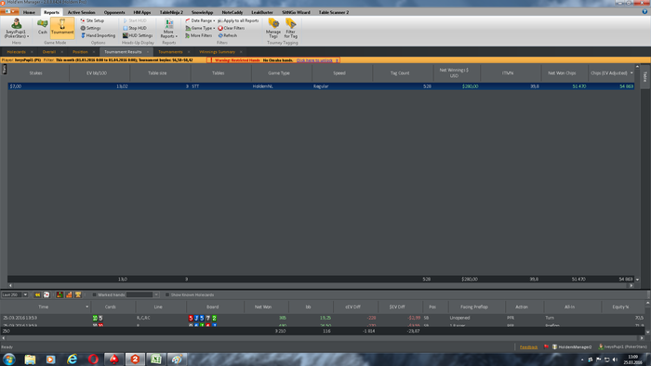
Task: Select the 25.03.2016 hand row with R,C,RC line
Action: pyautogui.click(x=322, y=318)
